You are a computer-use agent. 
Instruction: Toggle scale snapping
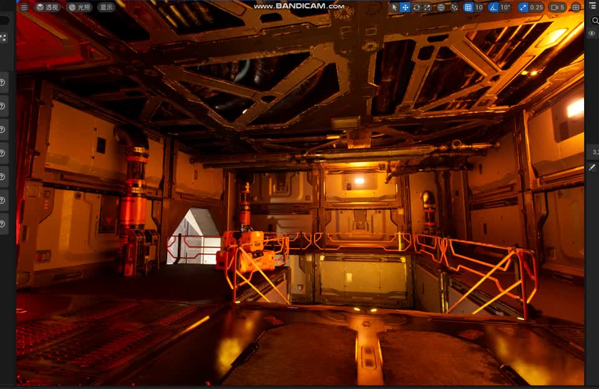tap(523, 7)
